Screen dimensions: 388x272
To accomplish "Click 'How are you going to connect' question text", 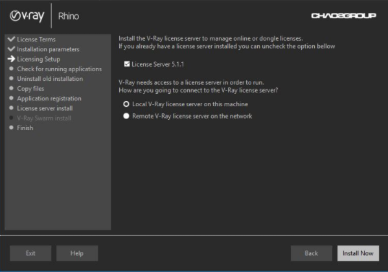I will tap(198, 90).
